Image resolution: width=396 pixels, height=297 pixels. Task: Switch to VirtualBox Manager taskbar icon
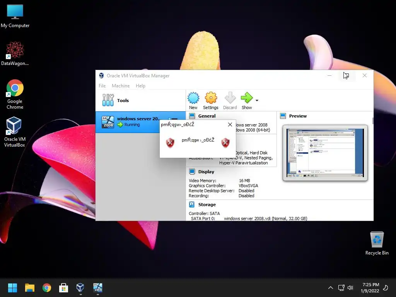[80, 288]
